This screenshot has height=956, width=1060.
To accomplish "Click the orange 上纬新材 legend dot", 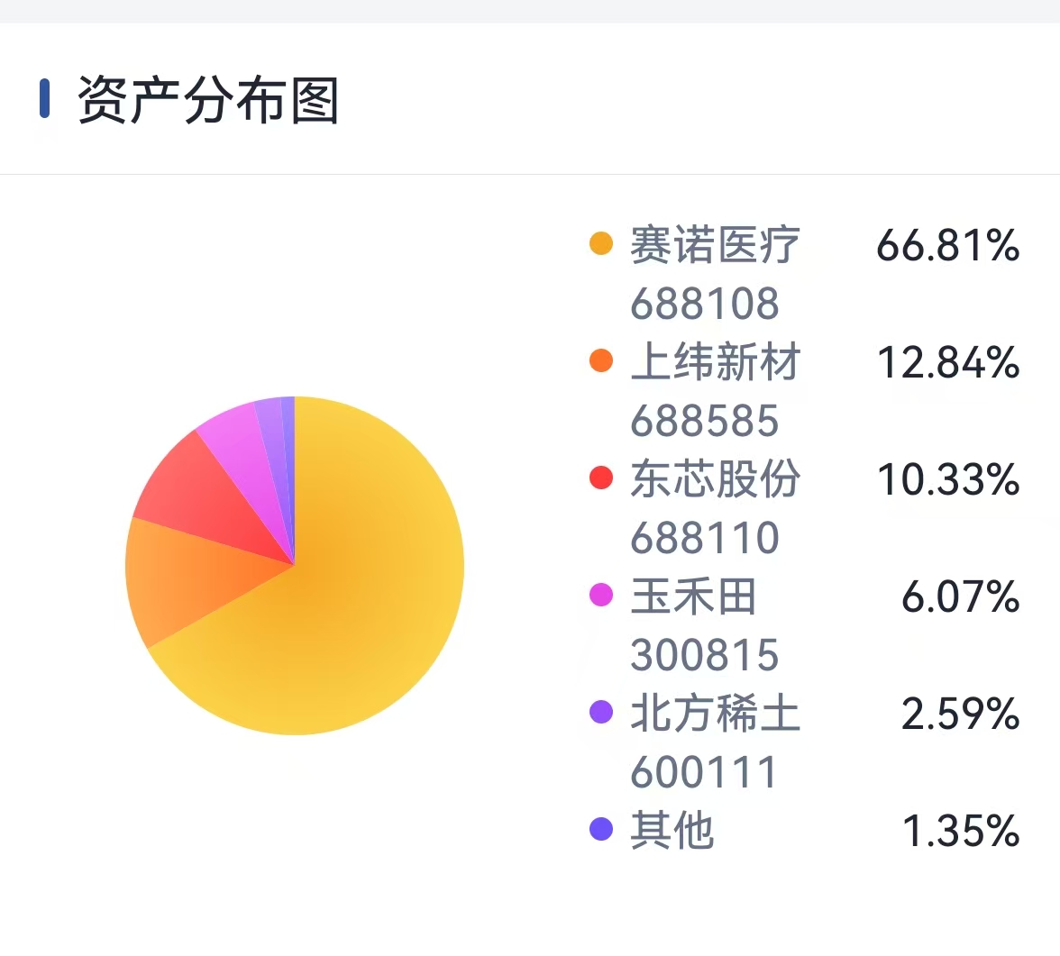I will click(x=601, y=360).
